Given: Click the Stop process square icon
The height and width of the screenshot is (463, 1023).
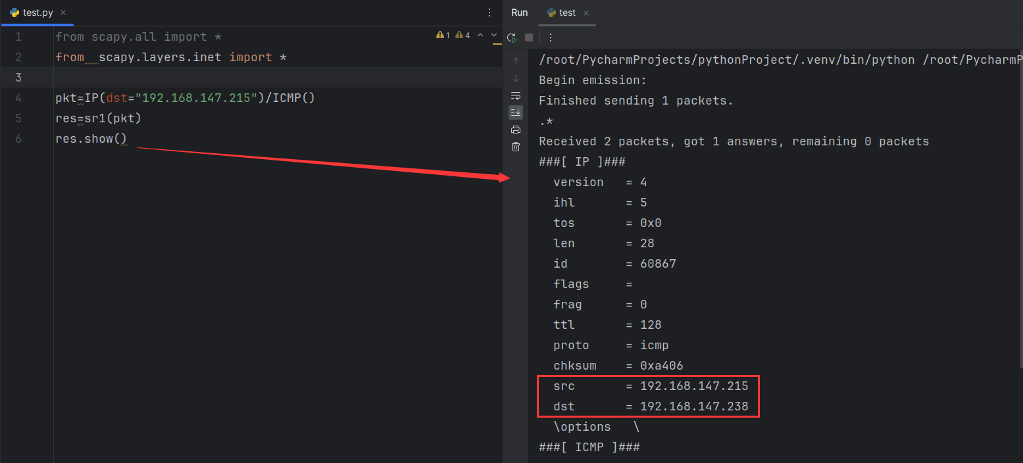Looking at the screenshot, I should (529, 37).
